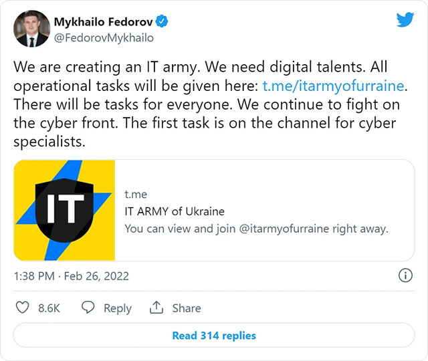The image size is (428, 361).
Task: Click the 8.6K likes count
Action: pos(49,308)
